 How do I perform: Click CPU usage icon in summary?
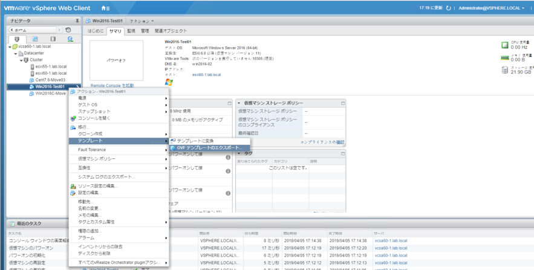505,45
